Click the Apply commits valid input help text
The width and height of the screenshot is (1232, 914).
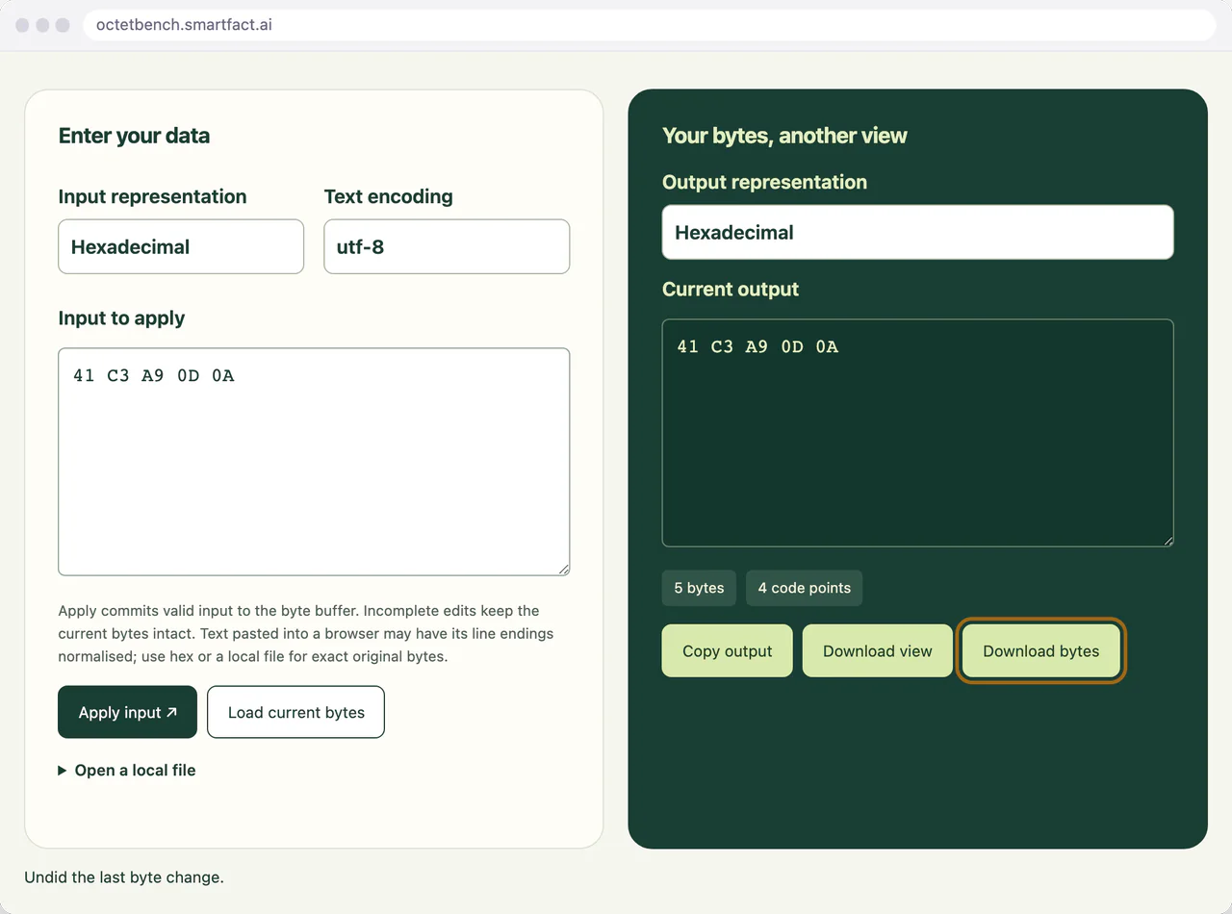pyautogui.click(x=306, y=634)
